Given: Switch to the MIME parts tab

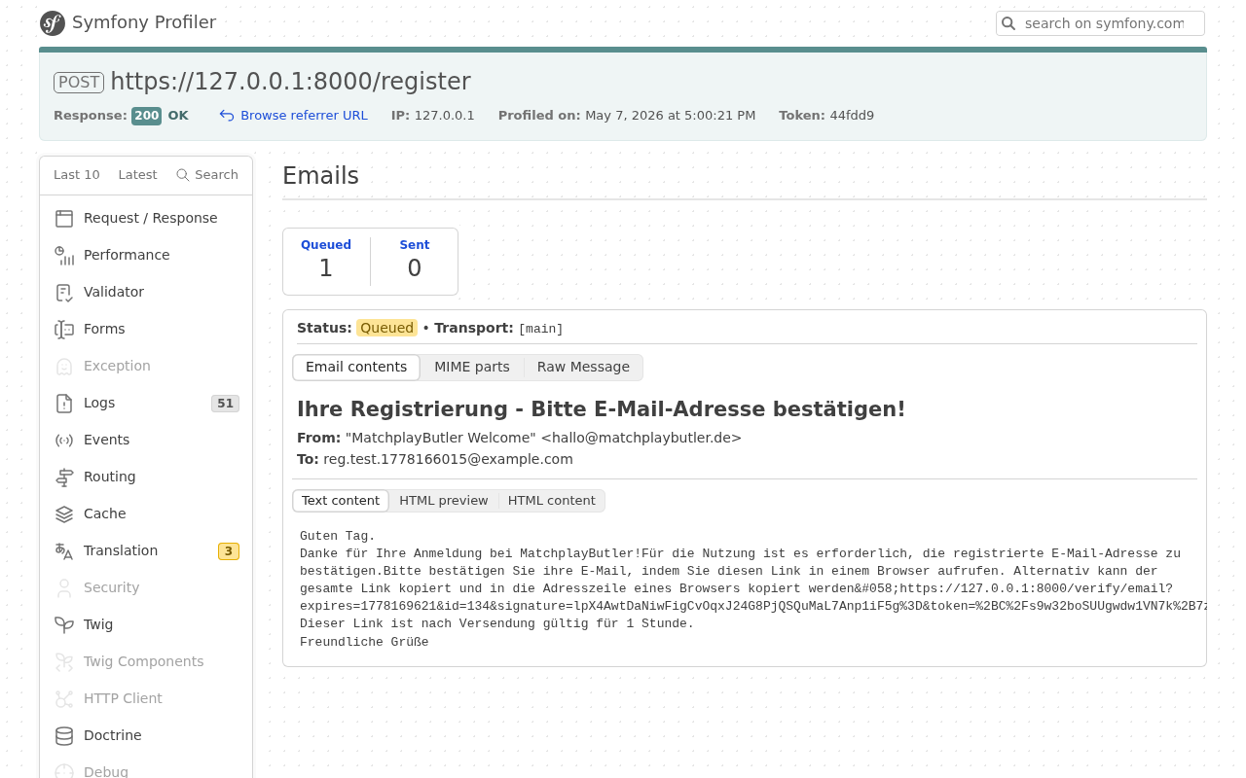Looking at the screenshot, I should pos(472,367).
